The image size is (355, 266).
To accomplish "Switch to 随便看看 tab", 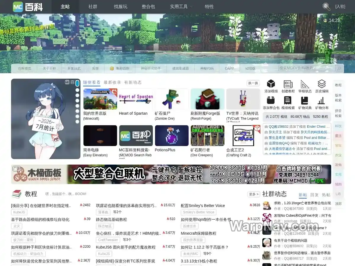I will pos(92,82).
